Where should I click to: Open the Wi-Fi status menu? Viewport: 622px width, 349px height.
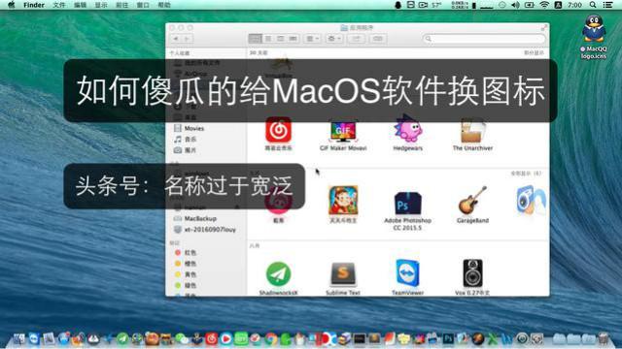pyautogui.click(x=544, y=5)
